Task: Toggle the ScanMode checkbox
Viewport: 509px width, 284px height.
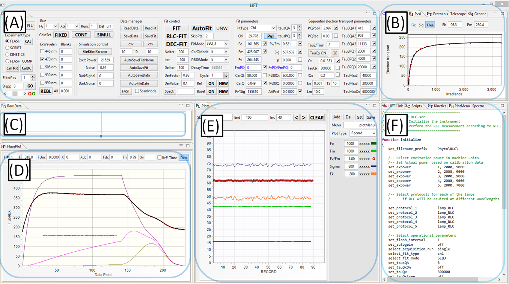Action: pyautogui.click(x=137, y=91)
